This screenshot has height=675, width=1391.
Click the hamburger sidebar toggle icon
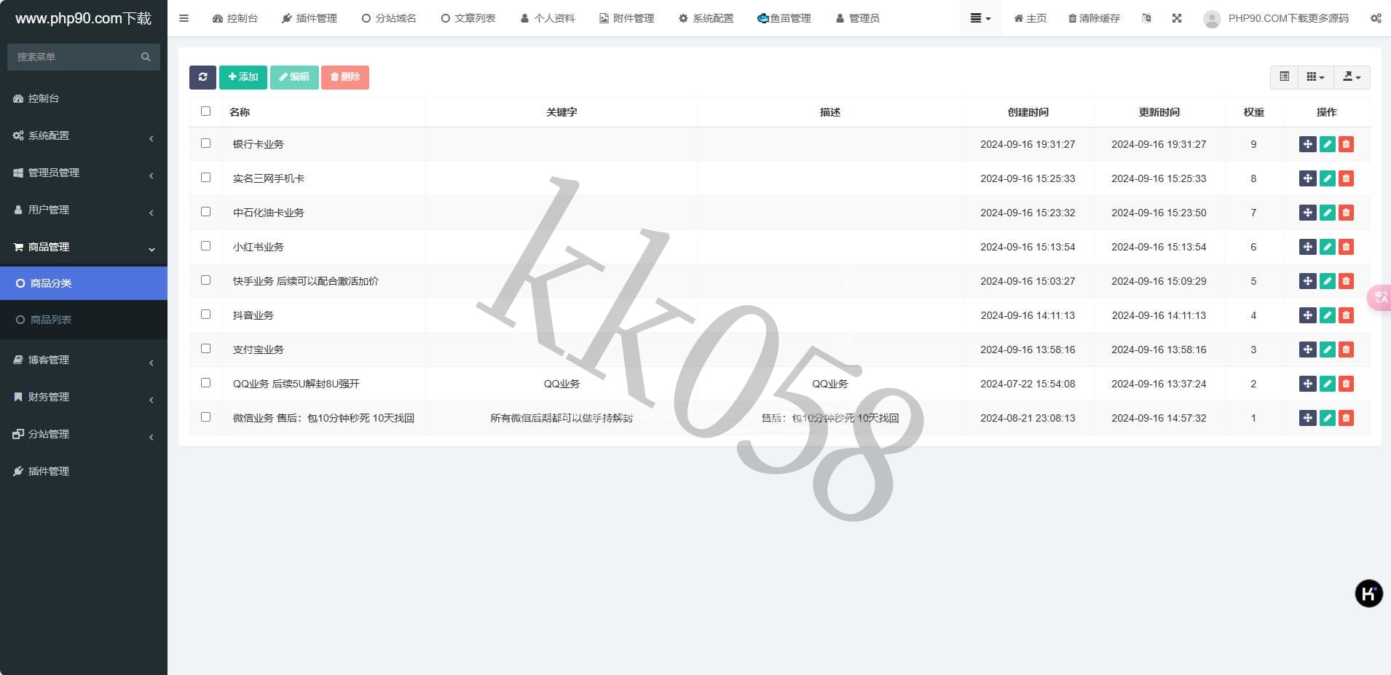click(184, 18)
